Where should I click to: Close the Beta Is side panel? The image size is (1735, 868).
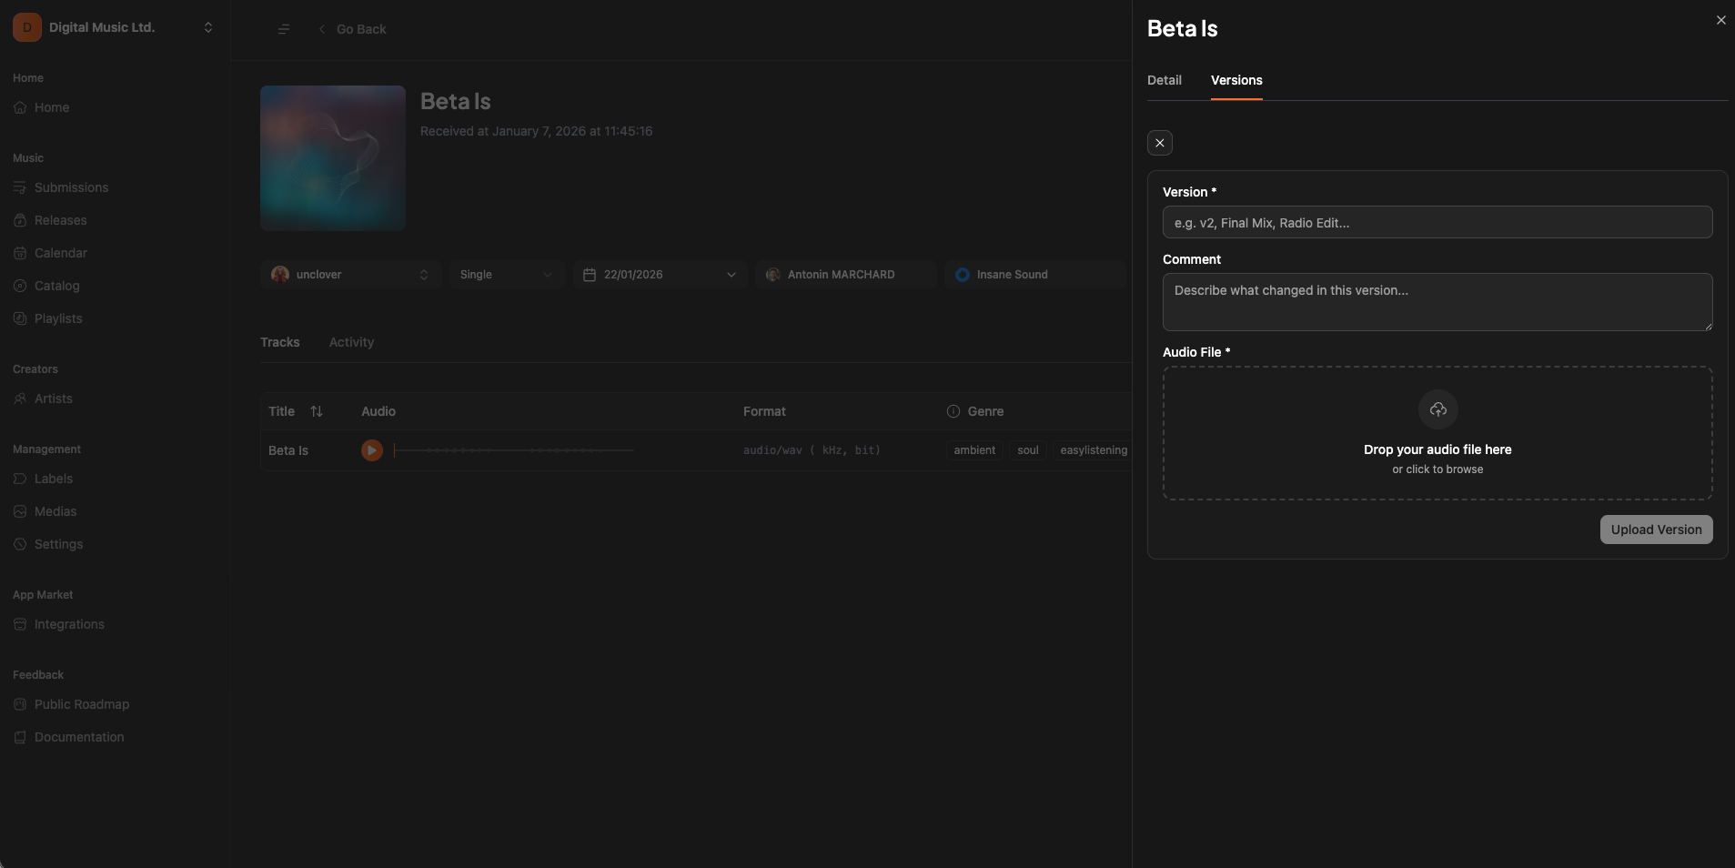pos(1720,20)
